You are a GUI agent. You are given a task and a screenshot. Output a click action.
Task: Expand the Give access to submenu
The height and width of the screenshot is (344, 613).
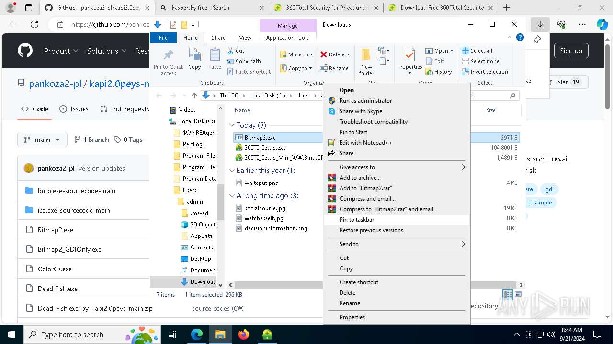(x=396, y=167)
